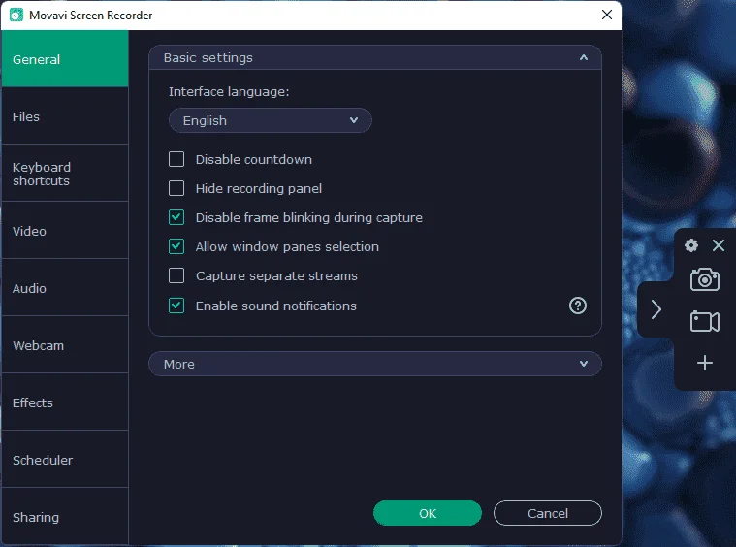
Task: Confirm settings with the OK button
Action: pos(428,513)
